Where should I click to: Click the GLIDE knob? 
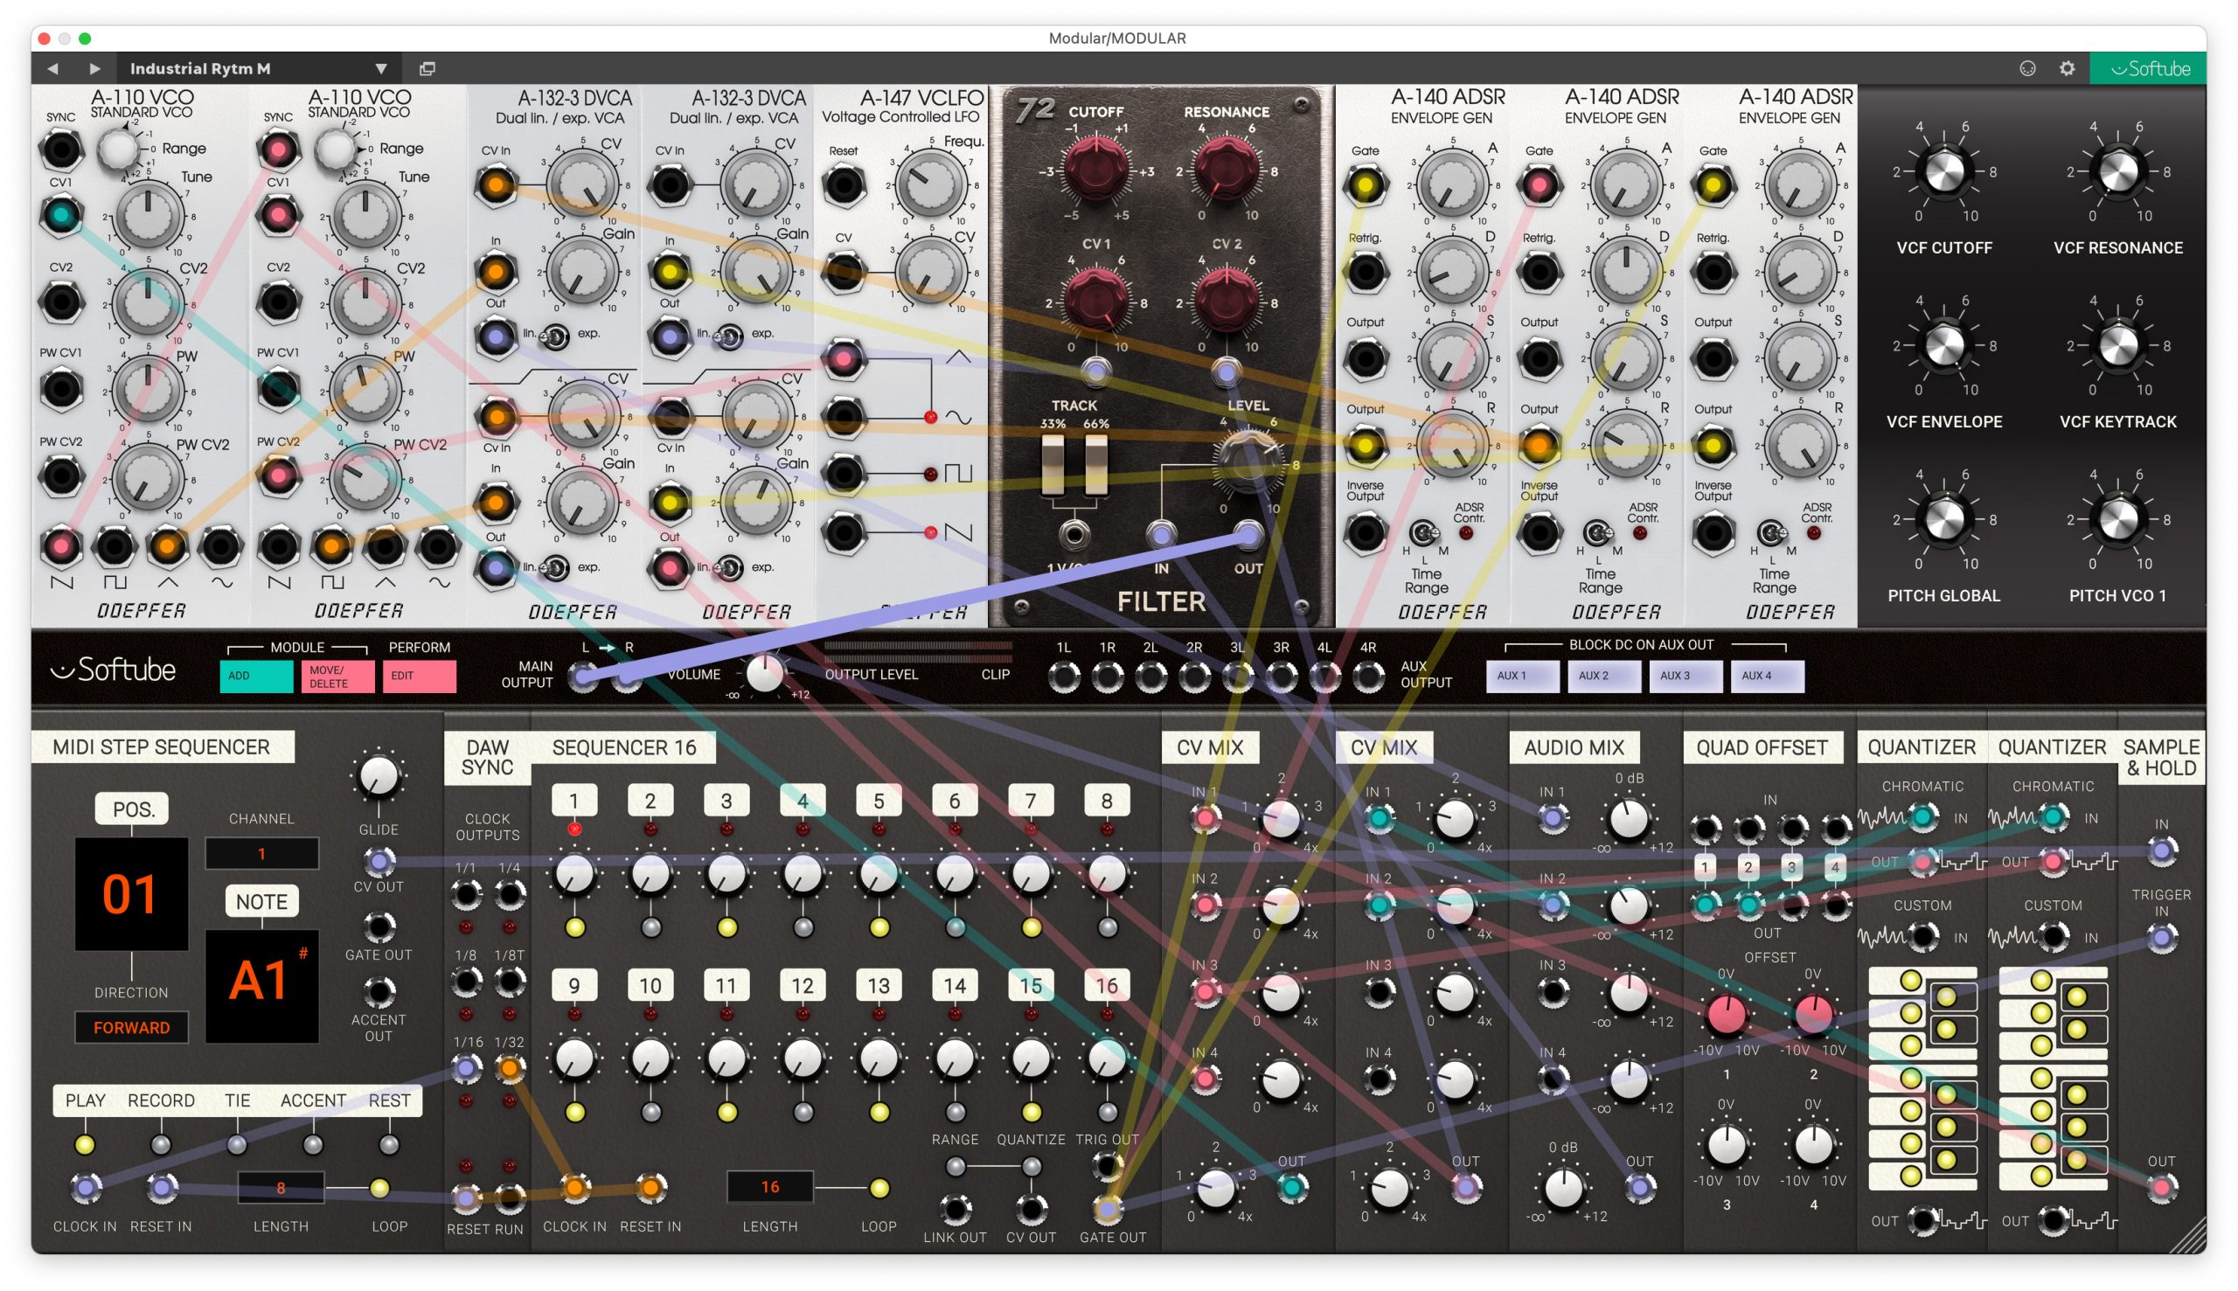(x=379, y=776)
